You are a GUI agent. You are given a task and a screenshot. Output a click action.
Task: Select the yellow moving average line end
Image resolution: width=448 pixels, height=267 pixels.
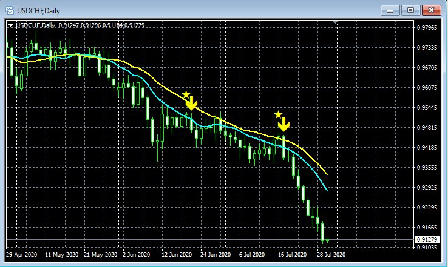(x=327, y=174)
